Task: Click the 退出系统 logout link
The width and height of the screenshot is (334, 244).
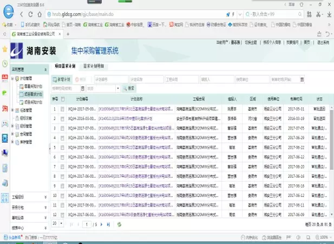Action: coord(323,42)
